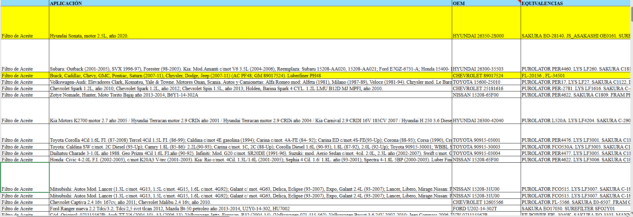This screenshot has height=217, width=633.
Task: Select the 'TOYOTA 90915-03001' OEM cell
Action: click(486, 134)
